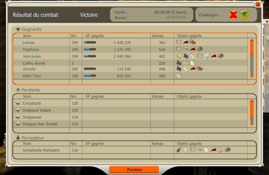Click Psykhoco's feather loot item
This screenshot has width=269, height=175.
coord(186,49)
